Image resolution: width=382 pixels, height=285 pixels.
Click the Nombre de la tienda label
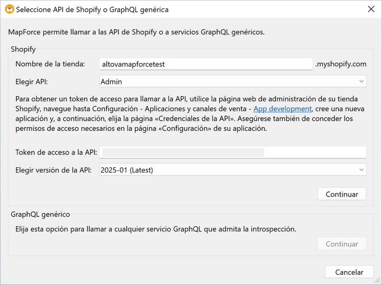[x=50, y=64]
